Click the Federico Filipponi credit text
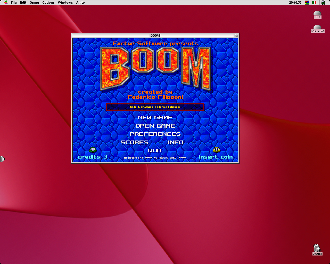Image resolution: width=330 pixels, height=264 pixels. [155, 97]
